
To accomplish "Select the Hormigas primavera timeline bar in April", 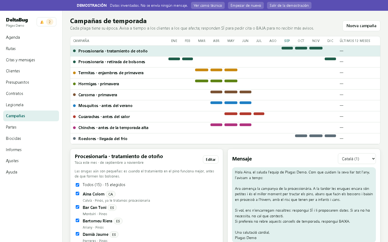I will (216, 81).
